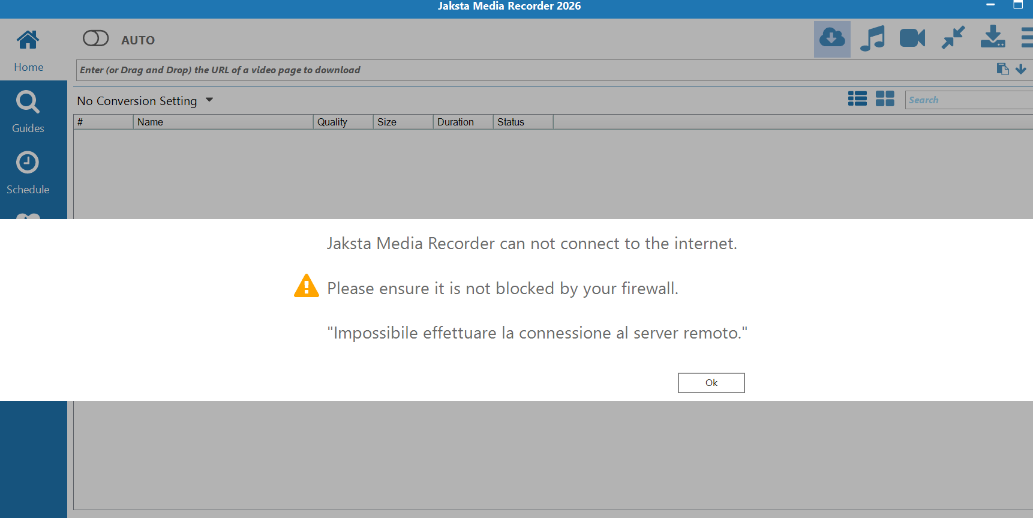Viewport: 1033px width, 518px height.
Task: Open the hamburger menu icon
Action: click(x=1027, y=37)
